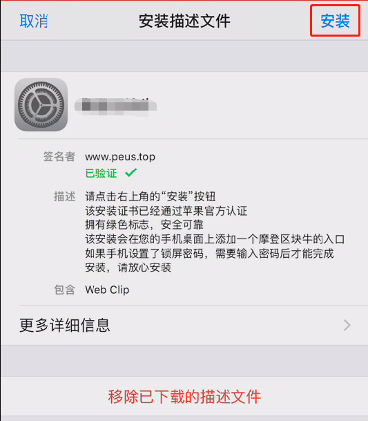Click the Settings gear profile icon
This screenshot has height=421, width=368.
tap(41, 104)
